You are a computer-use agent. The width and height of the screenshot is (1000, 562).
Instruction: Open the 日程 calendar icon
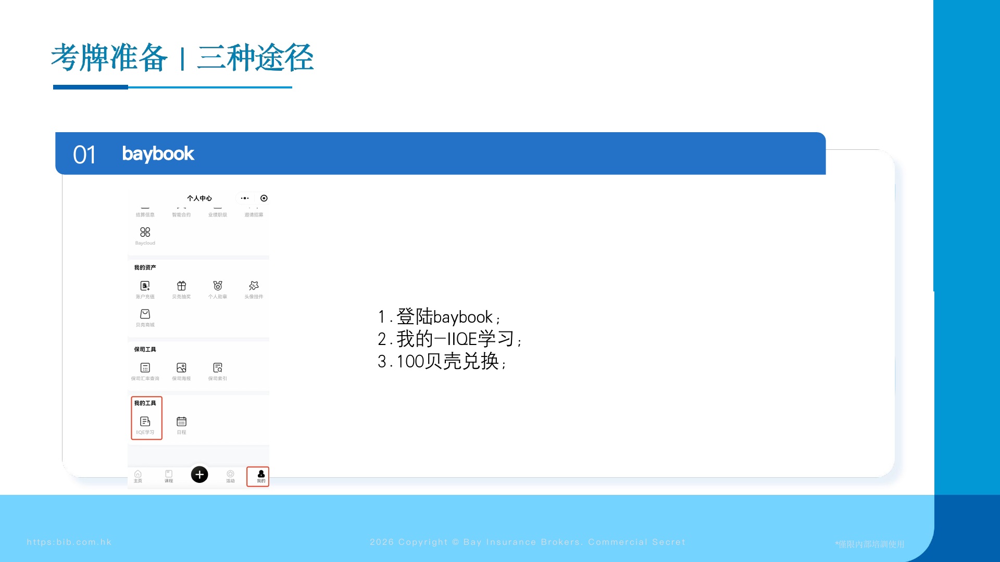point(181,421)
